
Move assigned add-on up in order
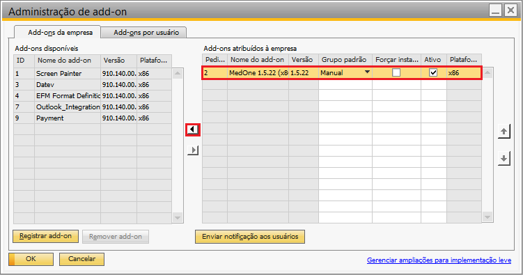(504, 132)
